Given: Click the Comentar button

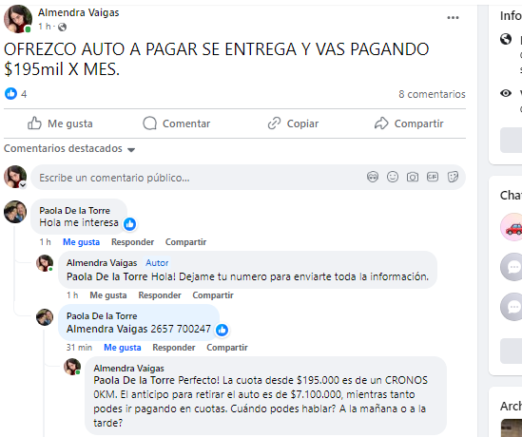Looking at the screenshot, I should [x=177, y=123].
